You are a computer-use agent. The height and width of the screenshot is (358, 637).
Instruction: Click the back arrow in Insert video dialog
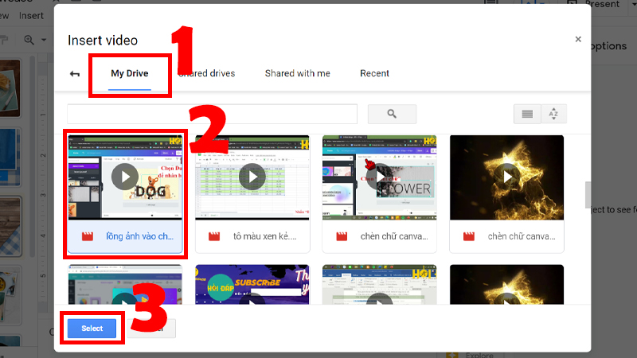tap(74, 74)
